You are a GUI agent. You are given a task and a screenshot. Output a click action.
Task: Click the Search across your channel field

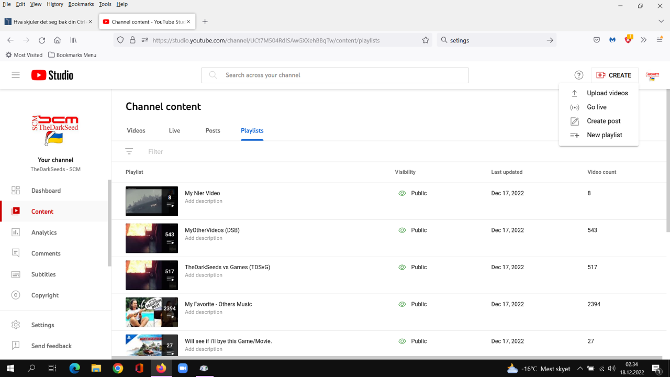click(335, 75)
